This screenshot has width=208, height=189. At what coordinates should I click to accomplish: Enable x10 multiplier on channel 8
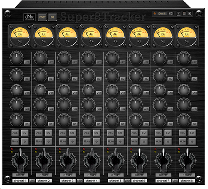[194, 93]
